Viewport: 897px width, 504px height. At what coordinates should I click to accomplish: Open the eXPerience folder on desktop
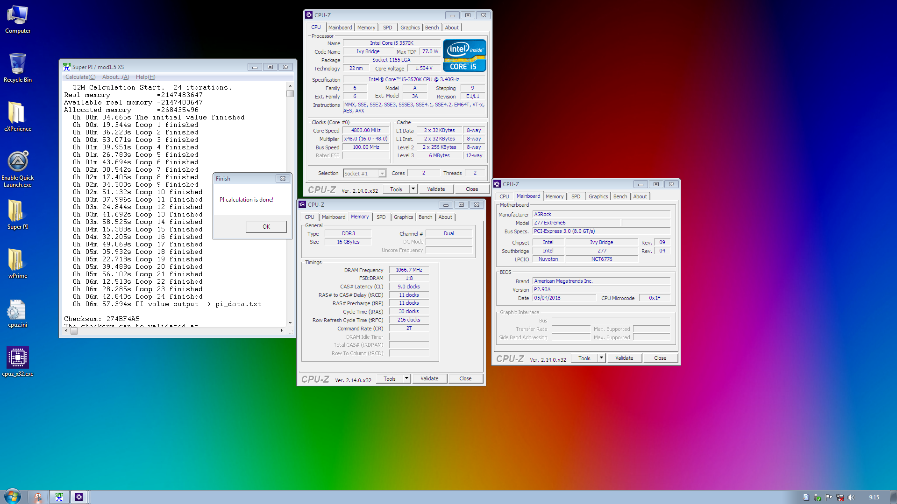point(18,117)
